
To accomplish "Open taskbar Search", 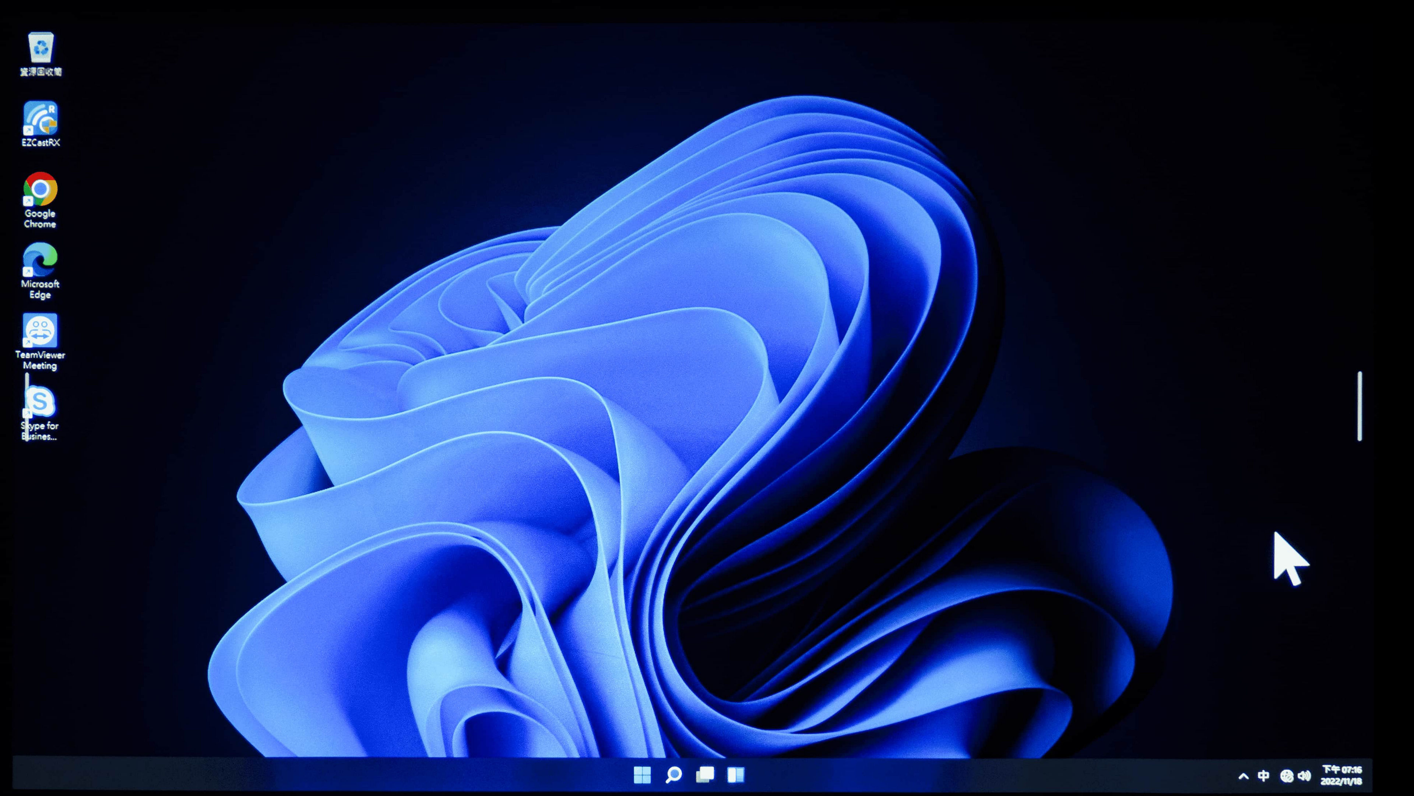I will [x=673, y=775].
